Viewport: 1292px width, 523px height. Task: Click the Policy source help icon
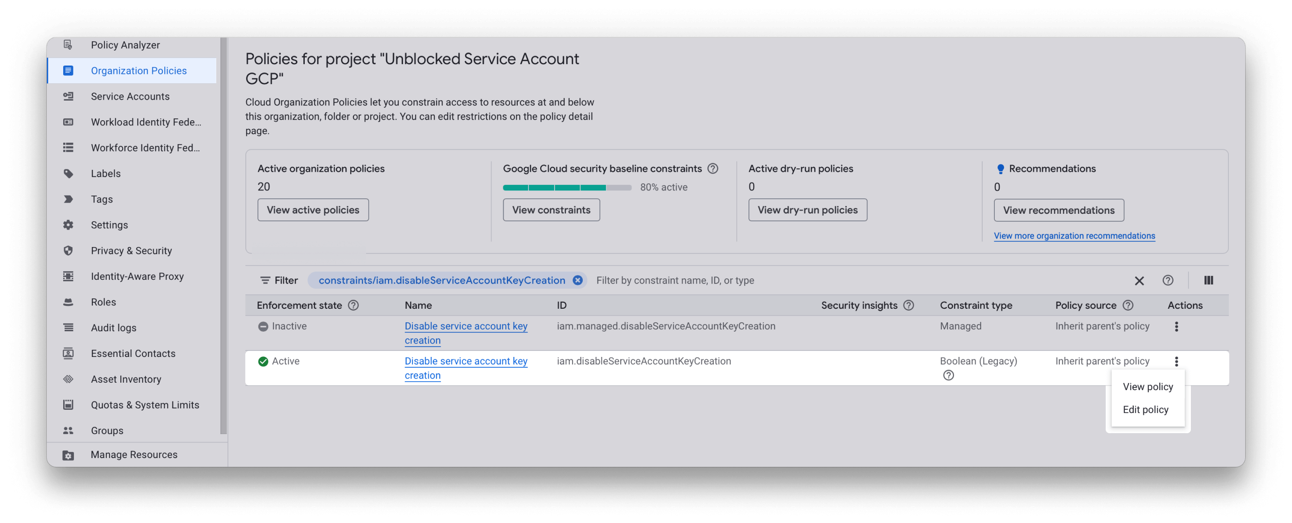click(1128, 305)
